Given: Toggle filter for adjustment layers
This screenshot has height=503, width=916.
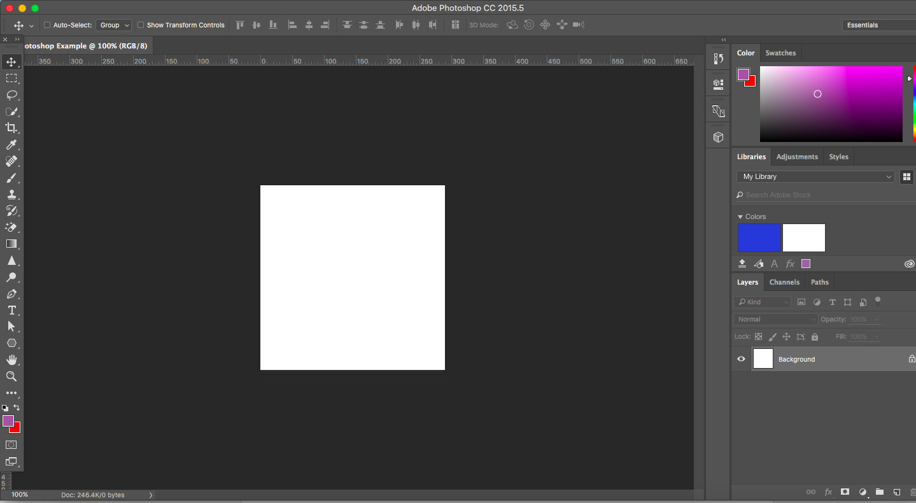Looking at the screenshot, I should (817, 302).
